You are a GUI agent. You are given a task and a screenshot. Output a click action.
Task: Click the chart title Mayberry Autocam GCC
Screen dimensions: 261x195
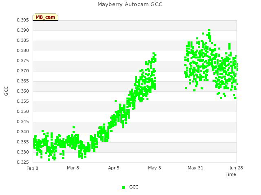coord(130,4)
